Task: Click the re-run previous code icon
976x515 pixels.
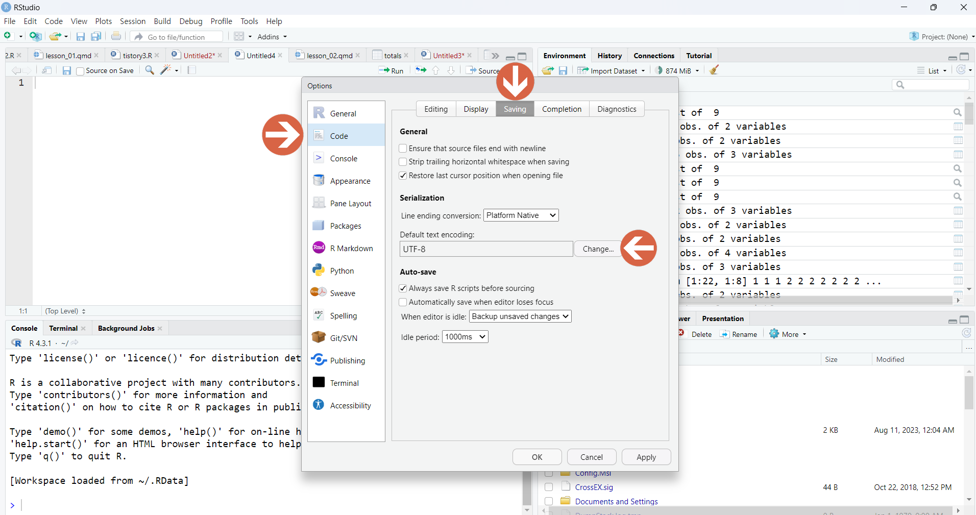Action: tap(421, 70)
